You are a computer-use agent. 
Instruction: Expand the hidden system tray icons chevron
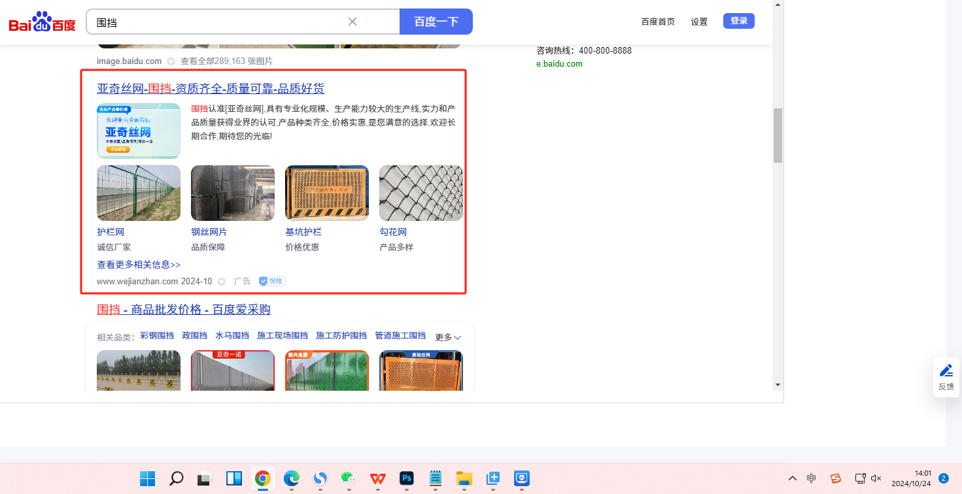click(x=793, y=478)
